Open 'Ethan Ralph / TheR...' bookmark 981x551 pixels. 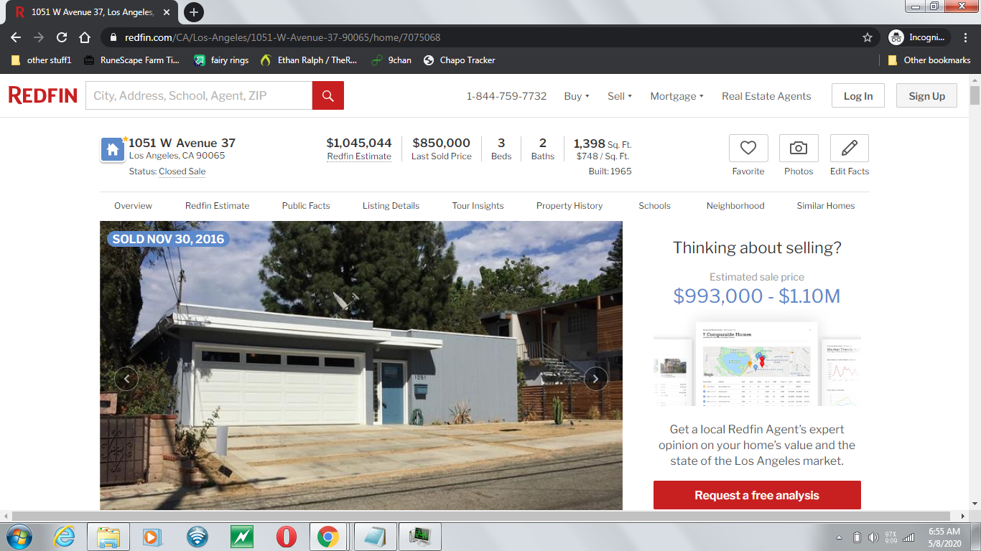(309, 60)
